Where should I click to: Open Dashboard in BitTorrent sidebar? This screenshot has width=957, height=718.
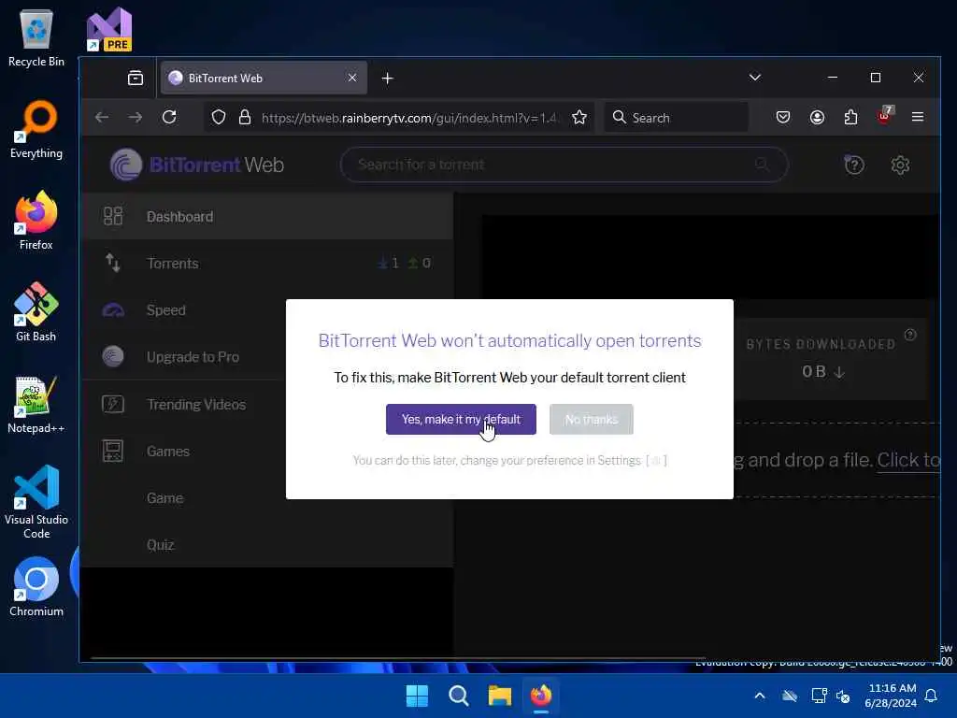click(x=266, y=216)
